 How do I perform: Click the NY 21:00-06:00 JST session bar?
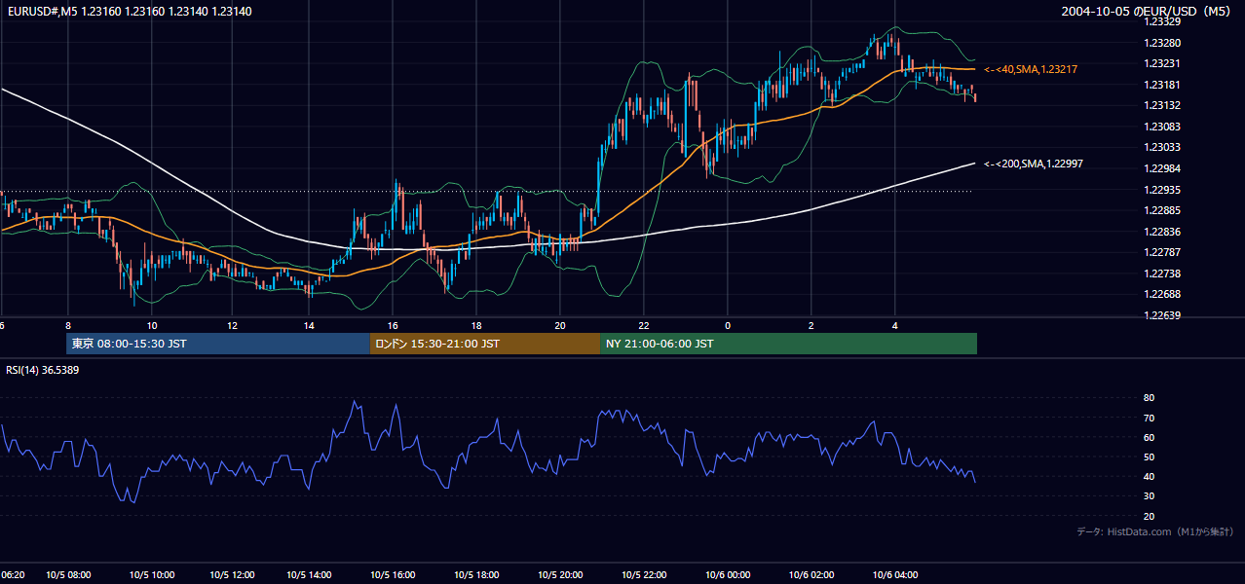[788, 344]
